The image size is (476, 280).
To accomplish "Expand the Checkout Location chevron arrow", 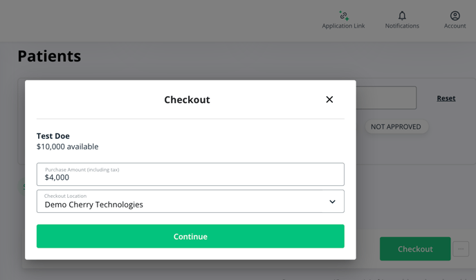I will click(332, 202).
